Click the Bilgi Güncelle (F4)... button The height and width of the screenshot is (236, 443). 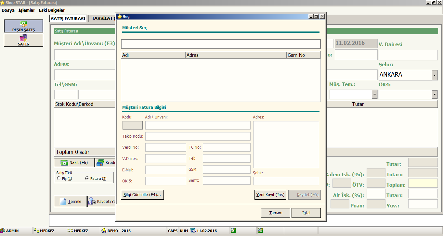[x=142, y=195]
